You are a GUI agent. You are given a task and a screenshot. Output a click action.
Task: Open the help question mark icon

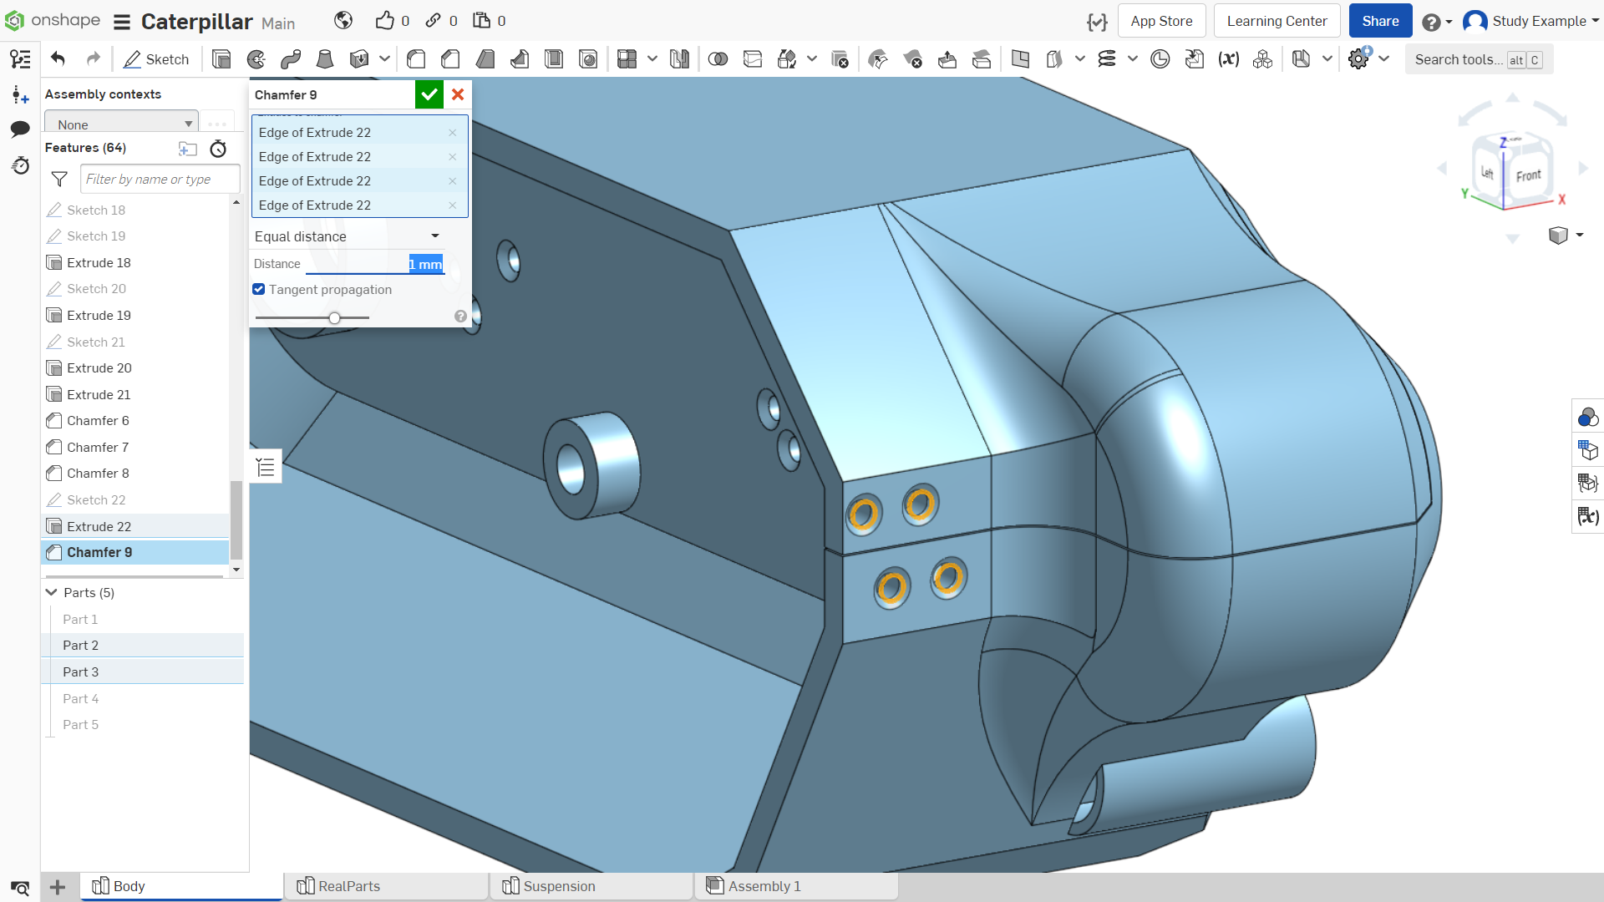(x=1431, y=22)
